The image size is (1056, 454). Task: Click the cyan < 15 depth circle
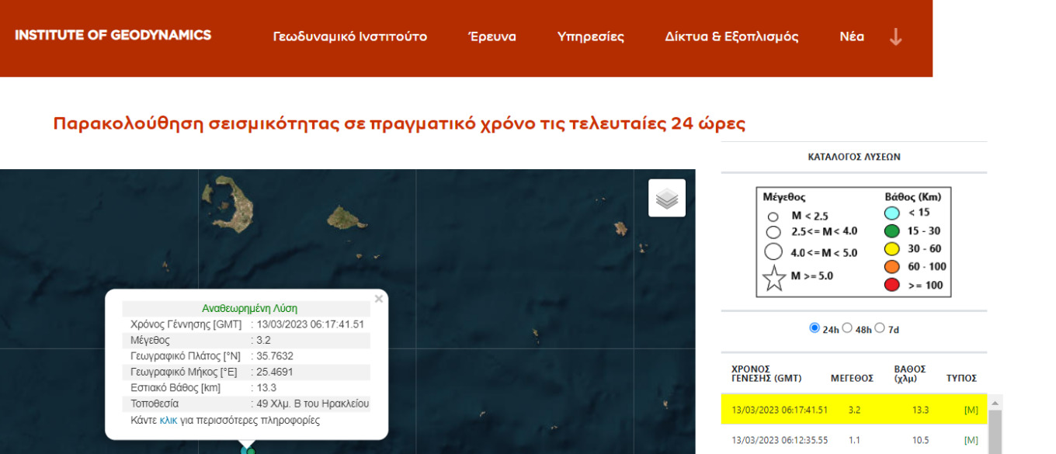click(892, 213)
